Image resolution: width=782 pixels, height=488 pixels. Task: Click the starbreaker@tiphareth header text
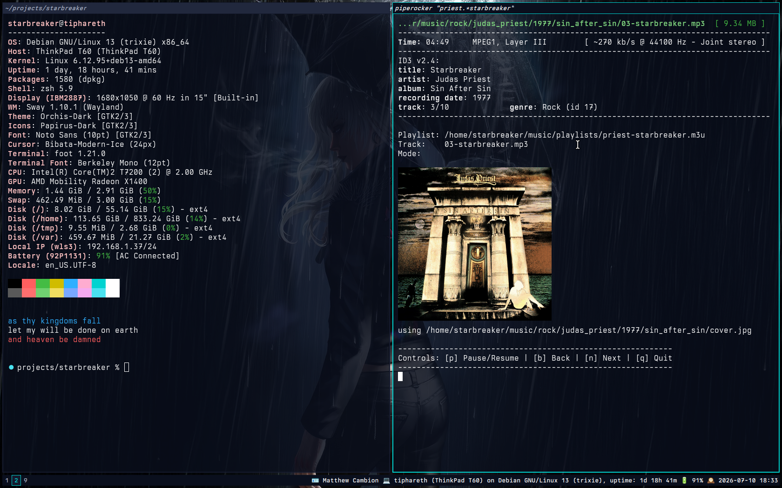click(57, 23)
